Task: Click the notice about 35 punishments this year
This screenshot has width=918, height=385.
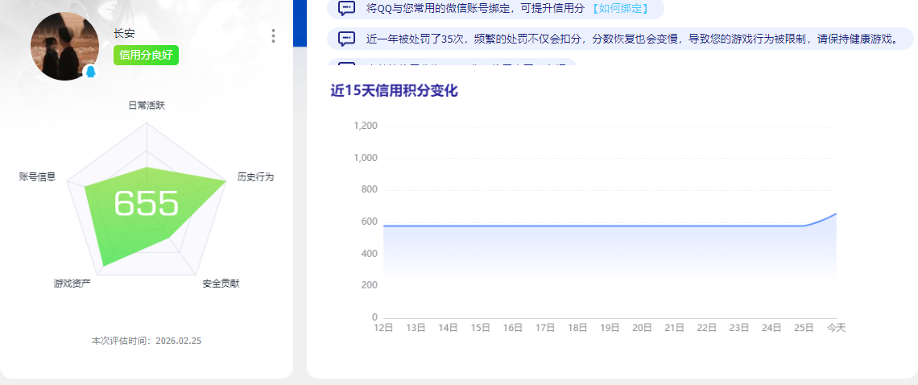Action: [620, 39]
